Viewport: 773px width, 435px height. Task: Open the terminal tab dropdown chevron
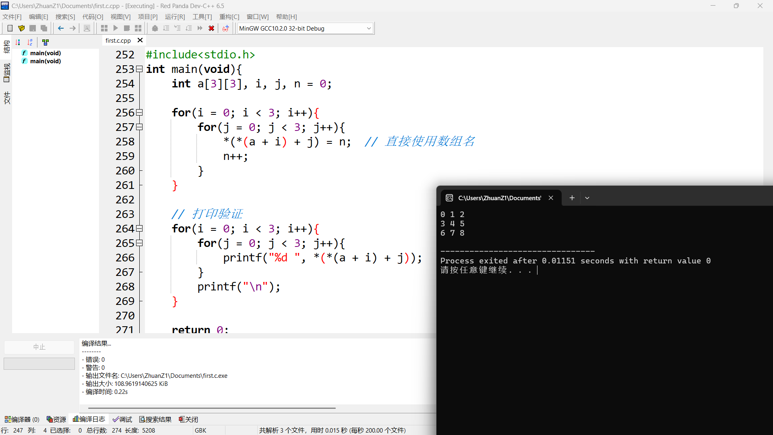[587, 198]
